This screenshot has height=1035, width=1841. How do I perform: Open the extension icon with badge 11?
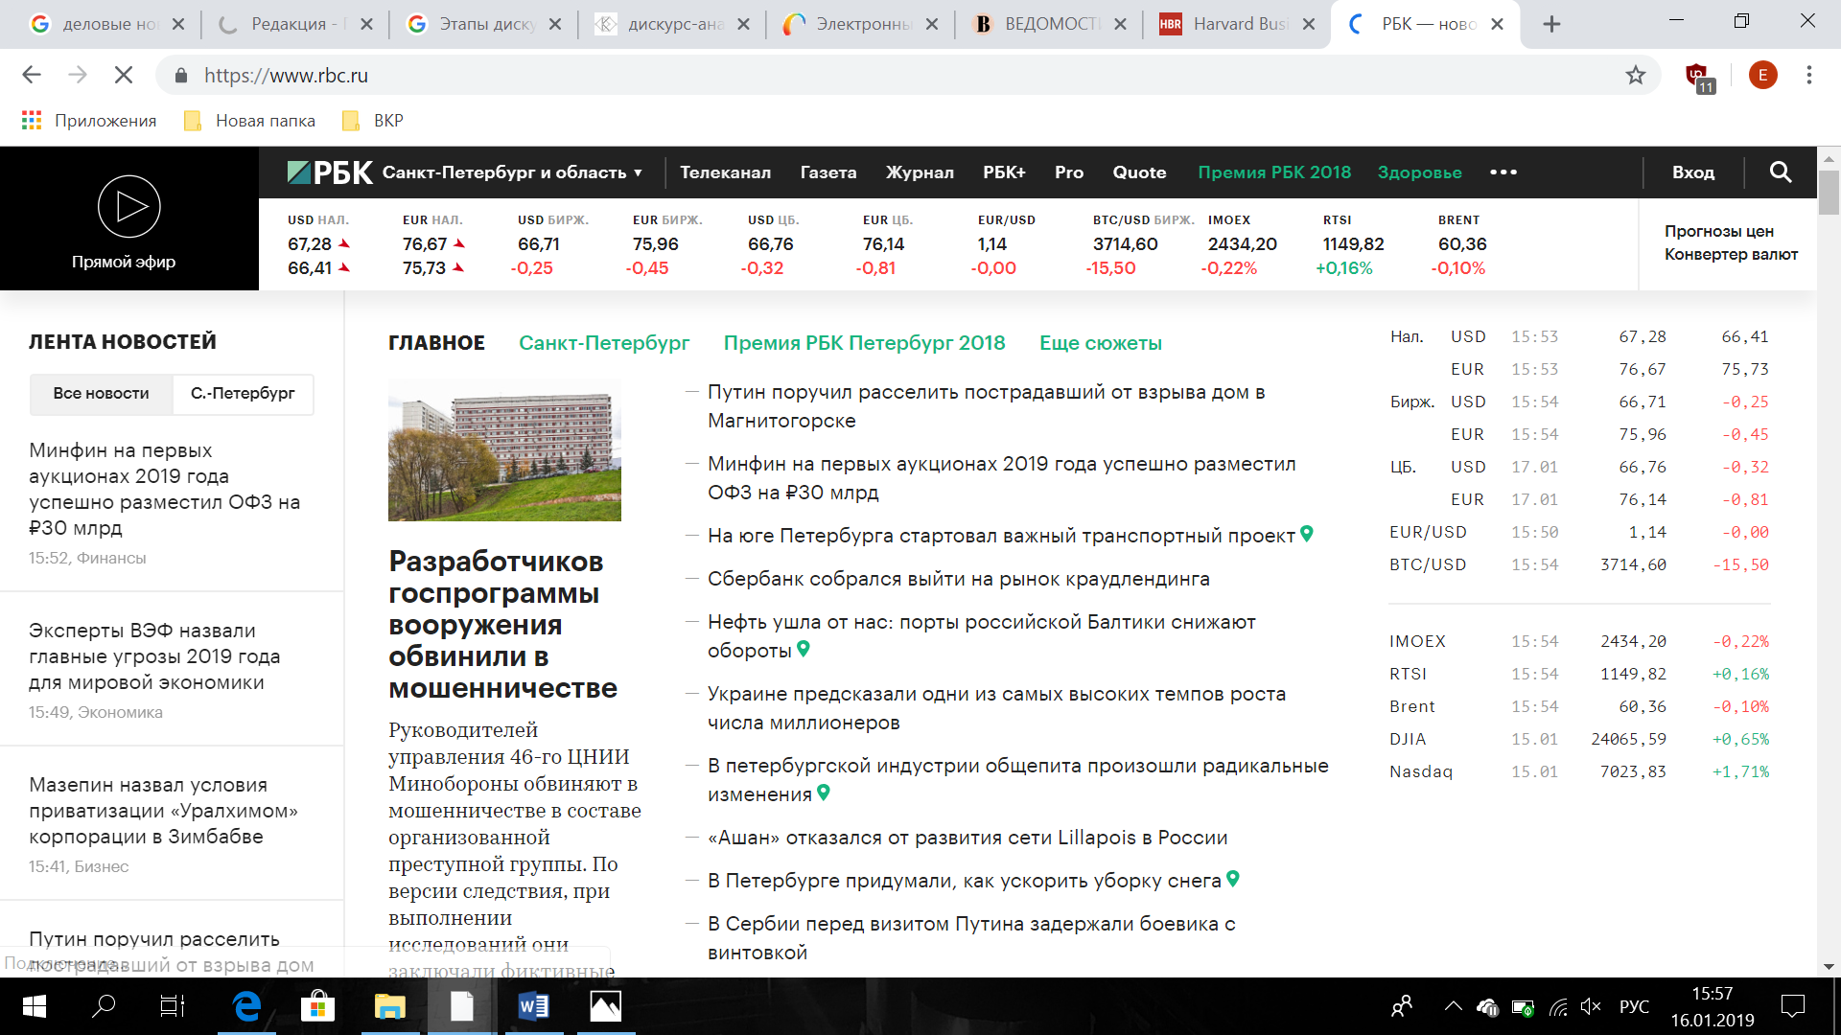[1698, 77]
